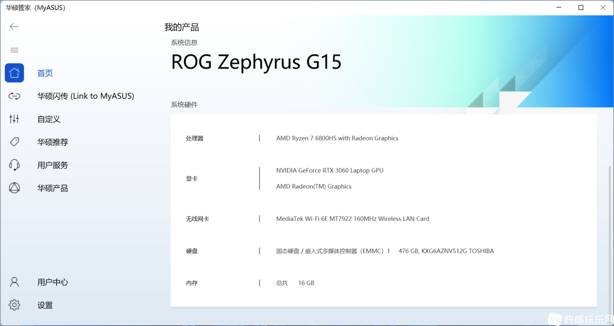614x326 pixels.
Task: Click the Link to MyASUS icon
Action: tap(14, 96)
